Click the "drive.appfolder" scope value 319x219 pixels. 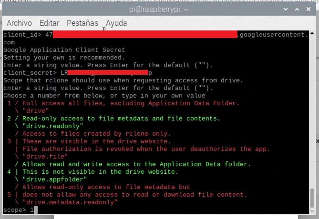point(54,179)
